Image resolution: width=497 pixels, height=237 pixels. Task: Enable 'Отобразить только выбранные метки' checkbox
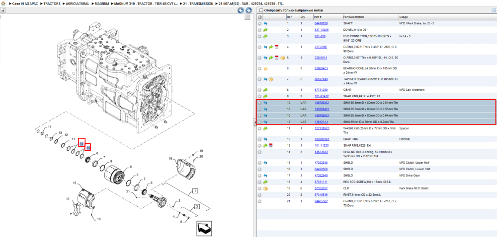coord(261,10)
